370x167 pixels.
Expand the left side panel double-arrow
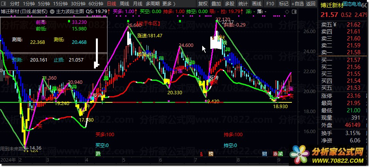point(1,70)
